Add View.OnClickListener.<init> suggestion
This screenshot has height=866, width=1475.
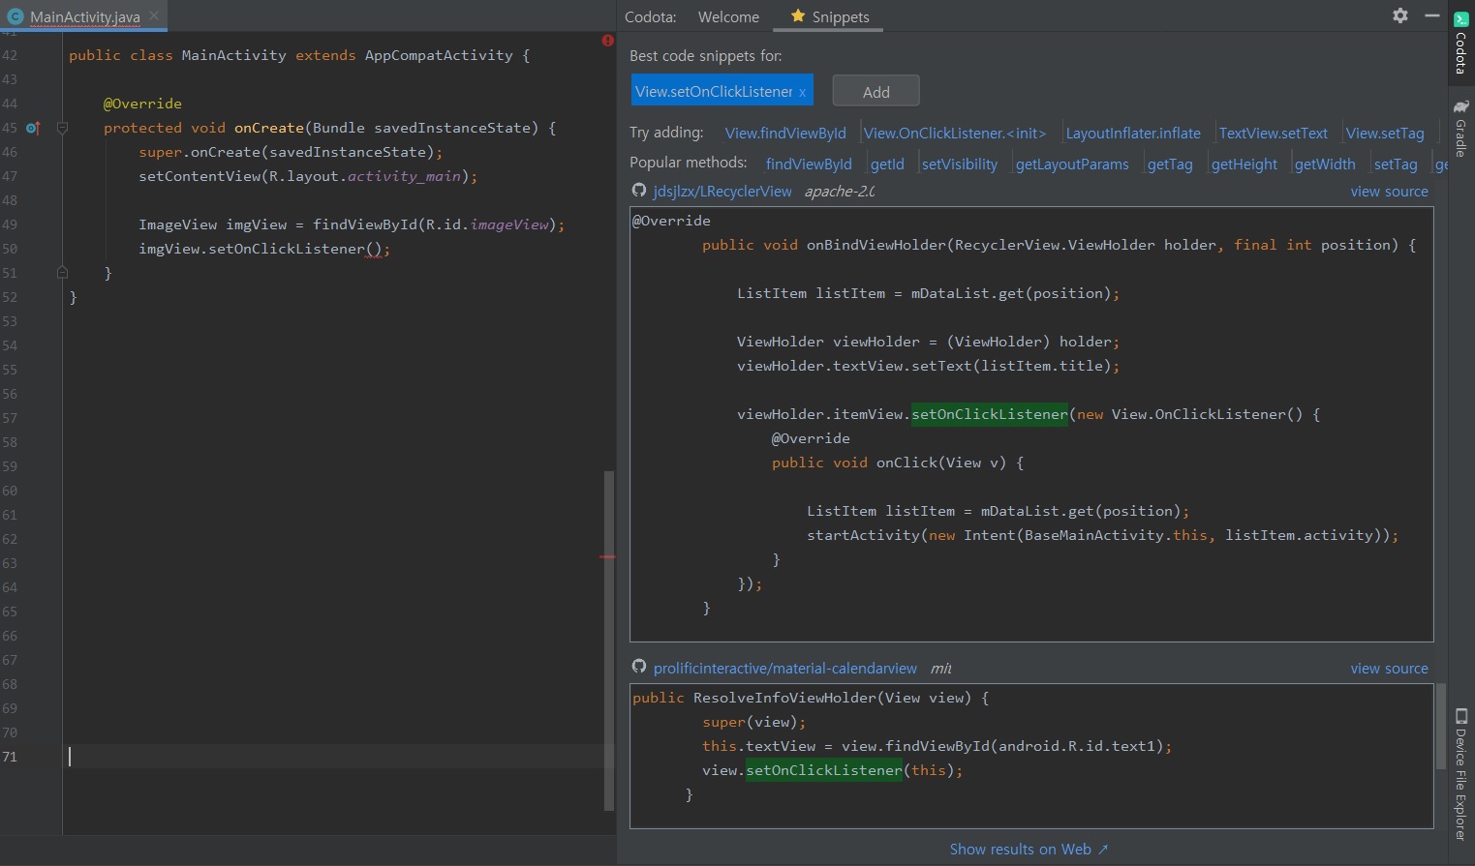coord(955,134)
